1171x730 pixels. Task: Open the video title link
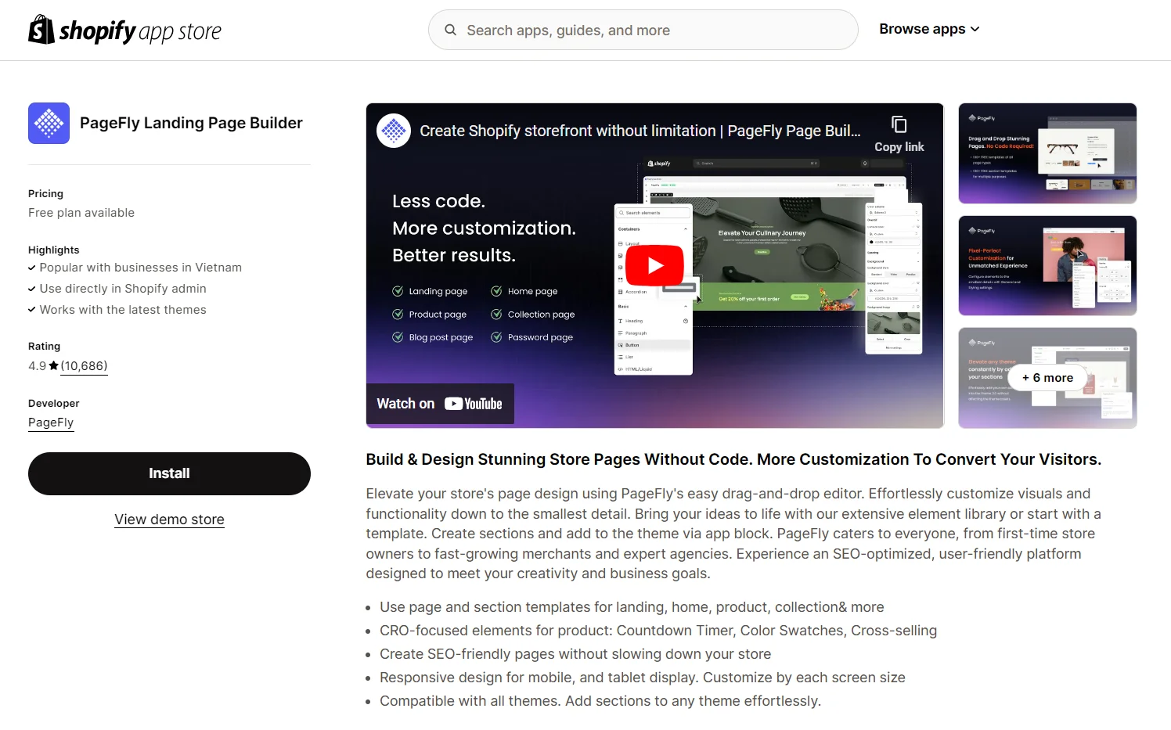click(640, 131)
